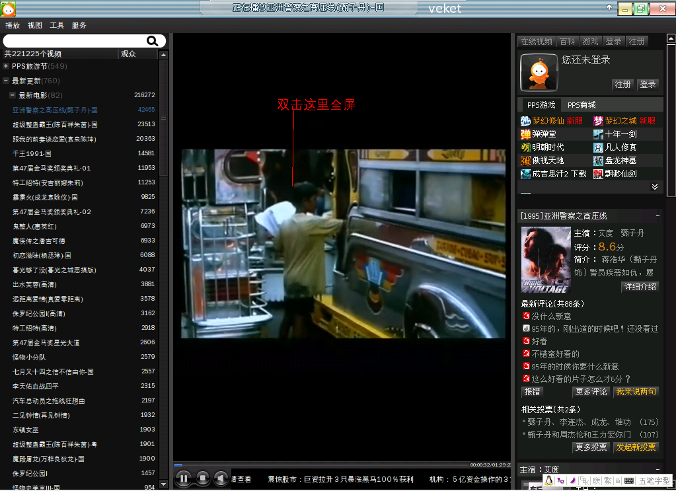Image resolution: width=676 pixels, height=491 pixels.
Task: Click 我来说两句 to comment
Action: 636,392
